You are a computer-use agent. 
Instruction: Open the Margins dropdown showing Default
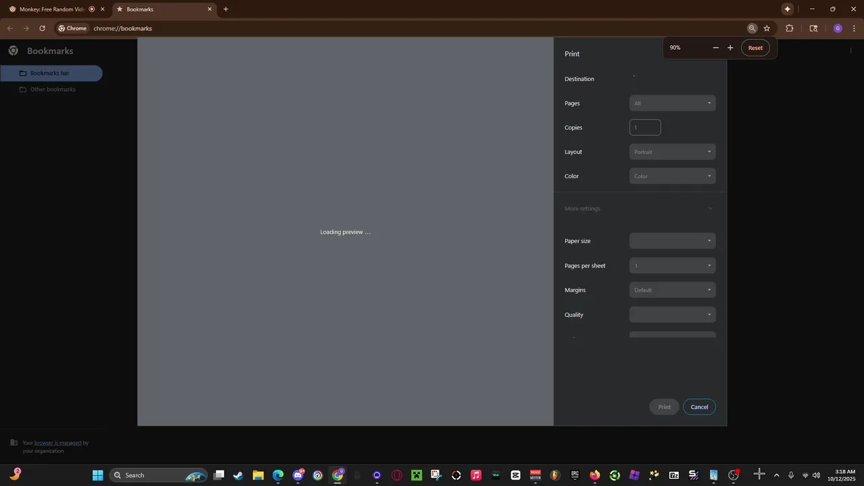[x=672, y=290]
